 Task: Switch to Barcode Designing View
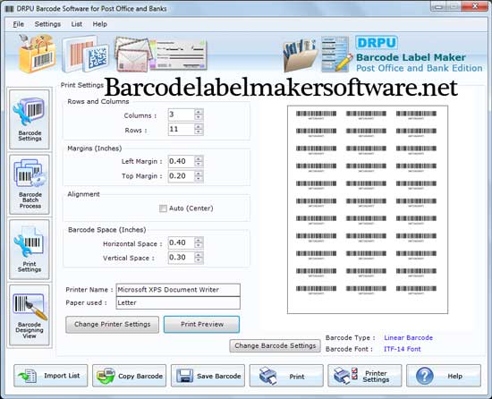pyautogui.click(x=30, y=315)
